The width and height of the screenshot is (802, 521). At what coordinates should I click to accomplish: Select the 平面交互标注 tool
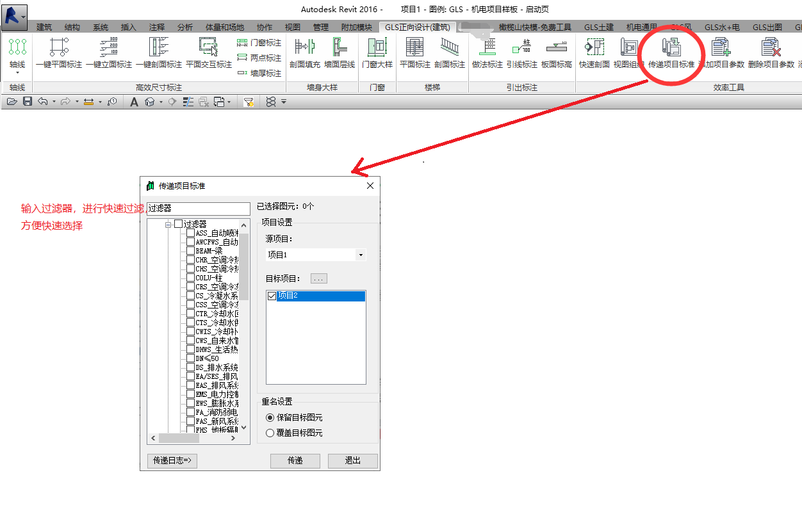(x=209, y=53)
